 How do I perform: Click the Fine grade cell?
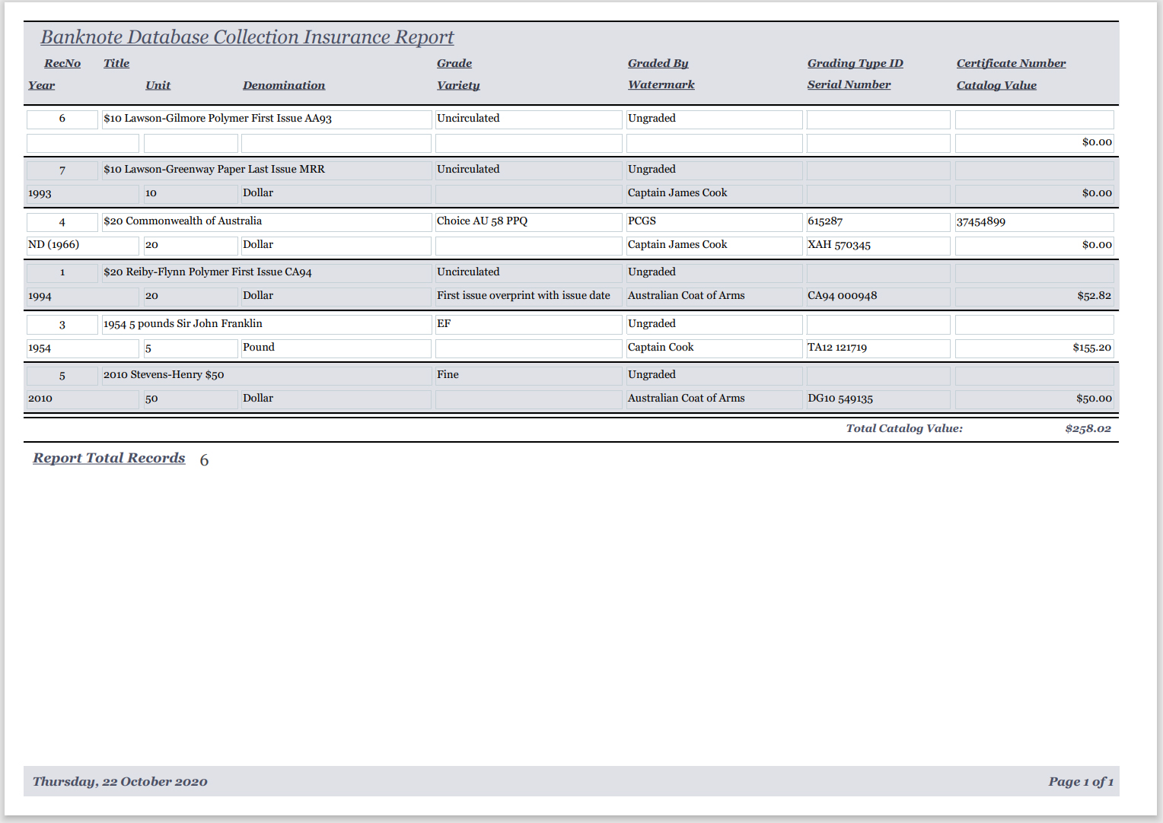(528, 375)
